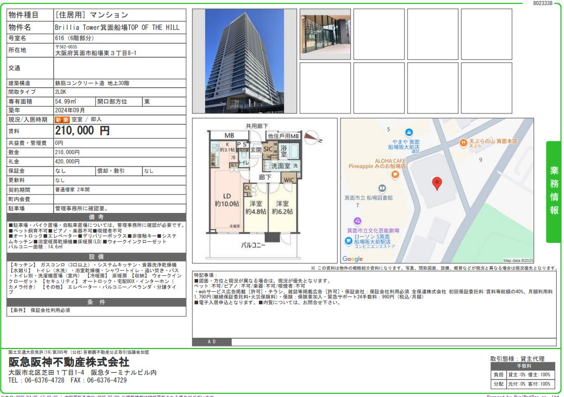
Task: Click the company name 阪急阪神不動産株式会社
Action: (x=69, y=362)
